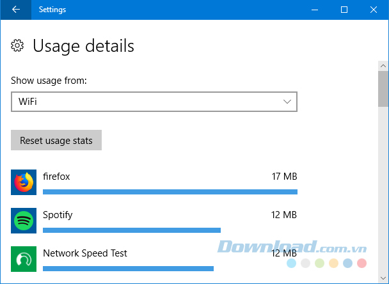The image size is (389, 284).
Task: Open the WiFi usage source dropdown
Action: pos(154,102)
